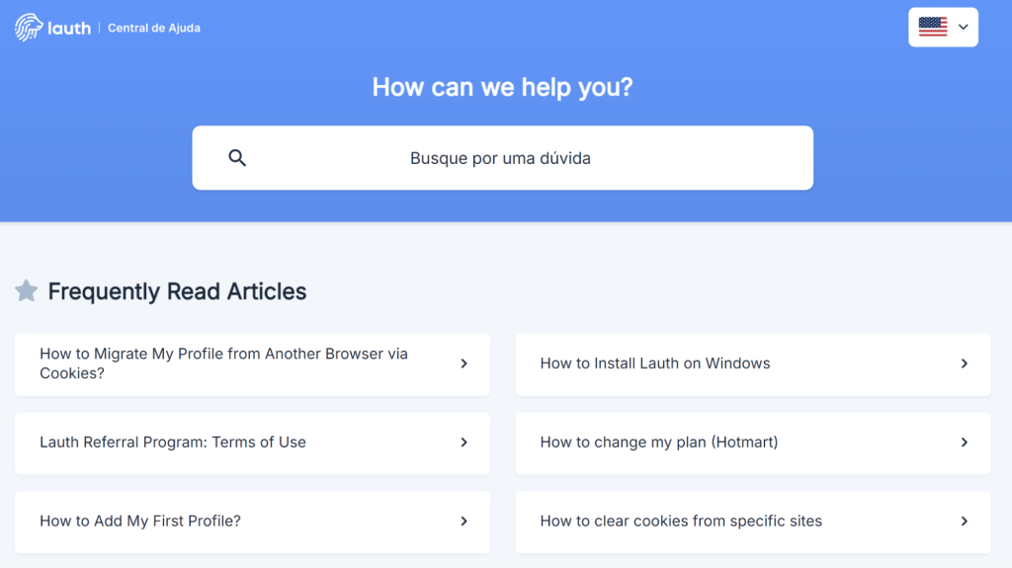Click the star icon beside Frequently Read Articles

(x=27, y=291)
